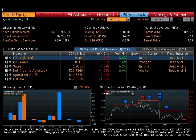Click the Past Surprise column header
Image resolution: width=196 pixels, height=140 pixels.
(x=178, y=53)
